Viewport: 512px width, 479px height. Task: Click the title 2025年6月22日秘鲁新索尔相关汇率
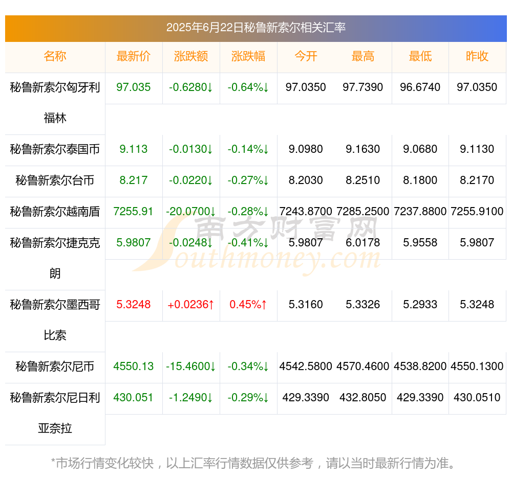255,28
